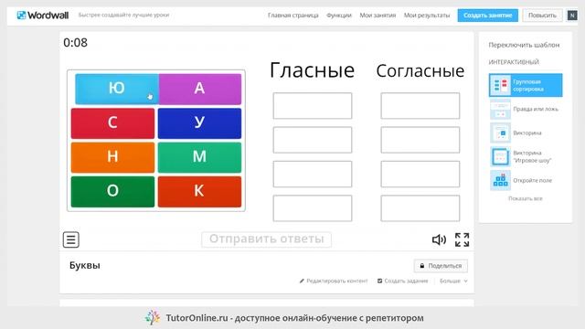Click Показать все templates link
Image resolution: width=585 pixels, height=329 pixels.
coord(526,198)
